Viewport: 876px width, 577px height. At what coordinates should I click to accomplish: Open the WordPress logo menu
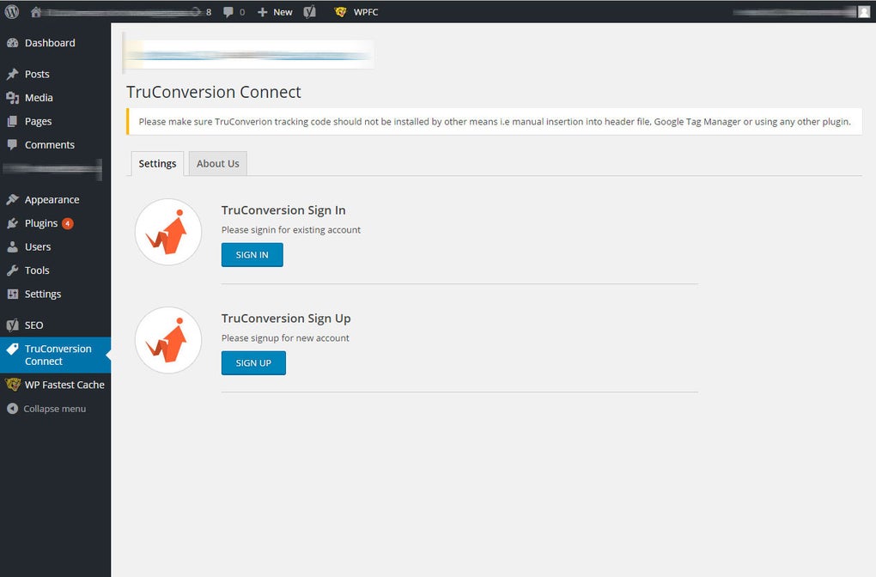11,11
